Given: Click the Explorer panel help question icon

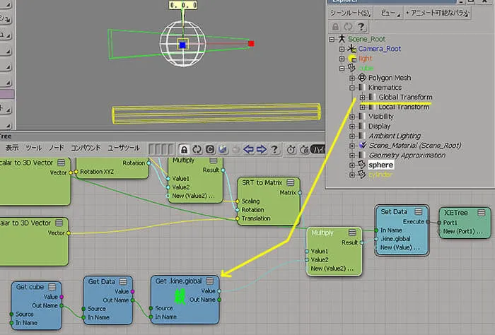Looking at the screenshot, I should click(361, 27).
